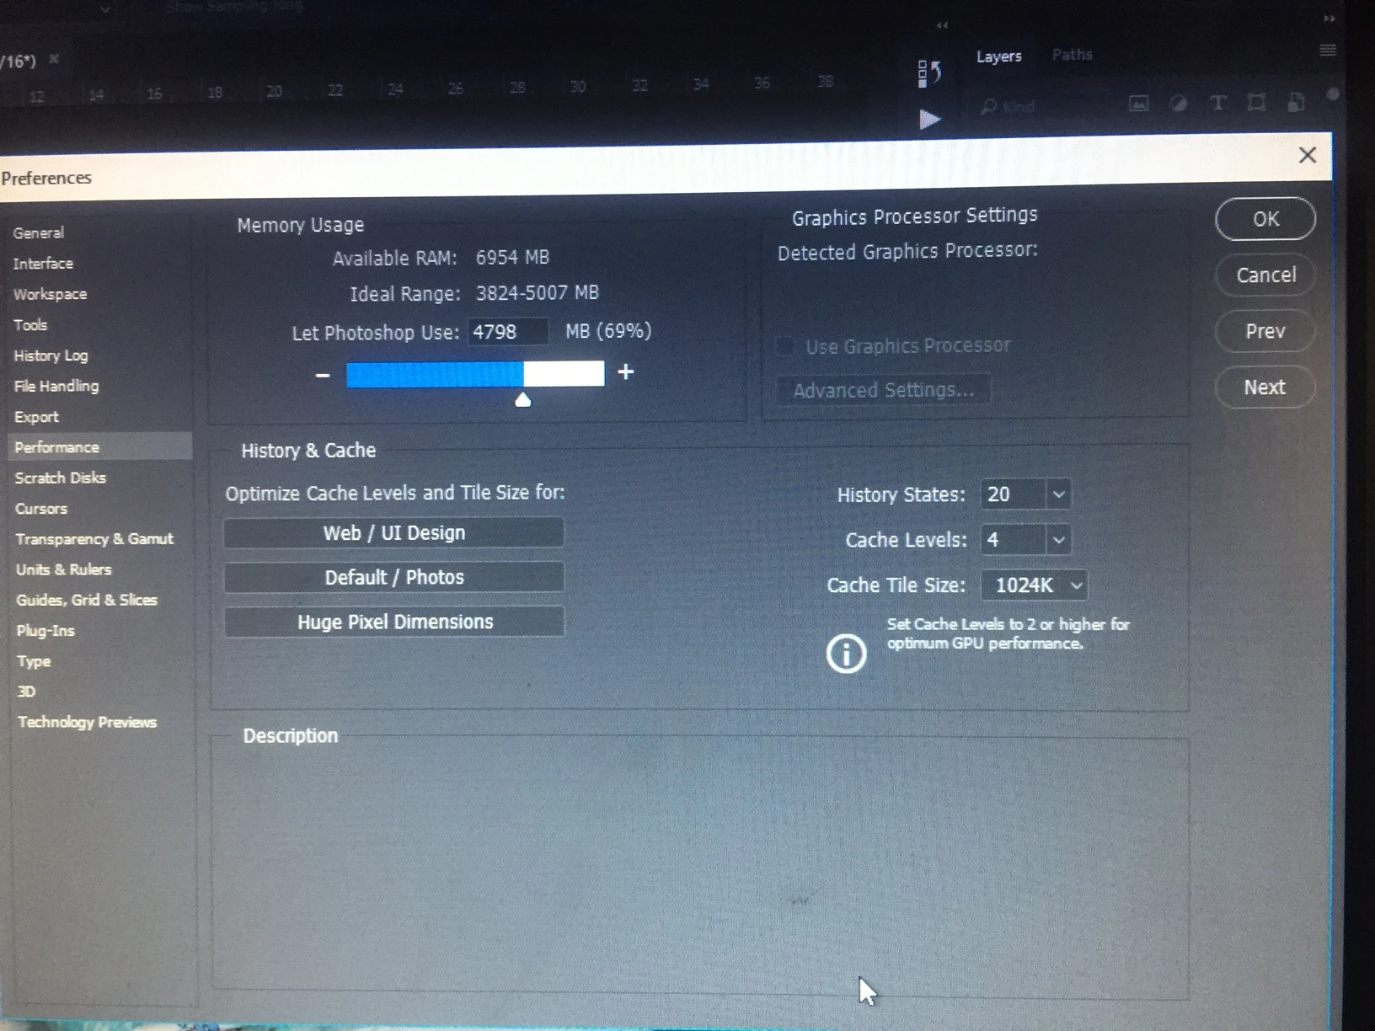Go to Cursors preferences category
The height and width of the screenshot is (1031, 1375).
(41, 509)
